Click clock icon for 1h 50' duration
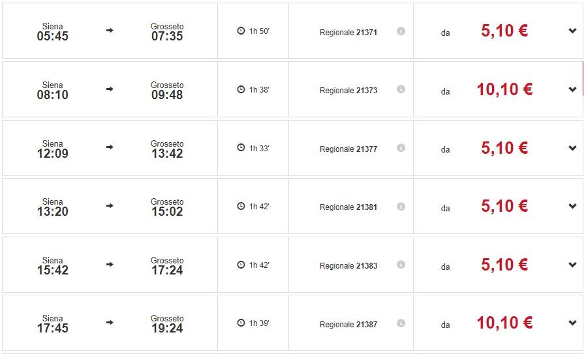Screen dimensions: 586x354 click(241, 31)
